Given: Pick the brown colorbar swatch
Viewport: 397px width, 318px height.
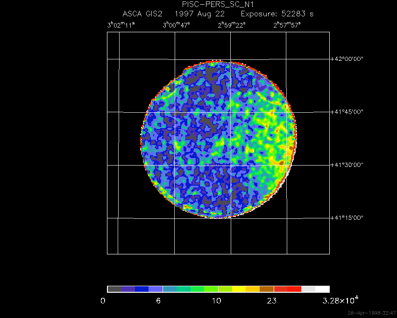Looking at the screenshot, I should 267,289.
